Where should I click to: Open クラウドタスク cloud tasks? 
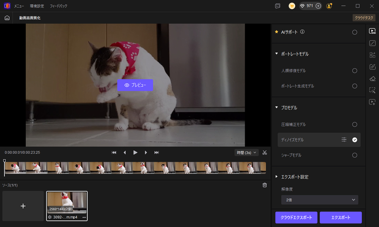click(364, 18)
